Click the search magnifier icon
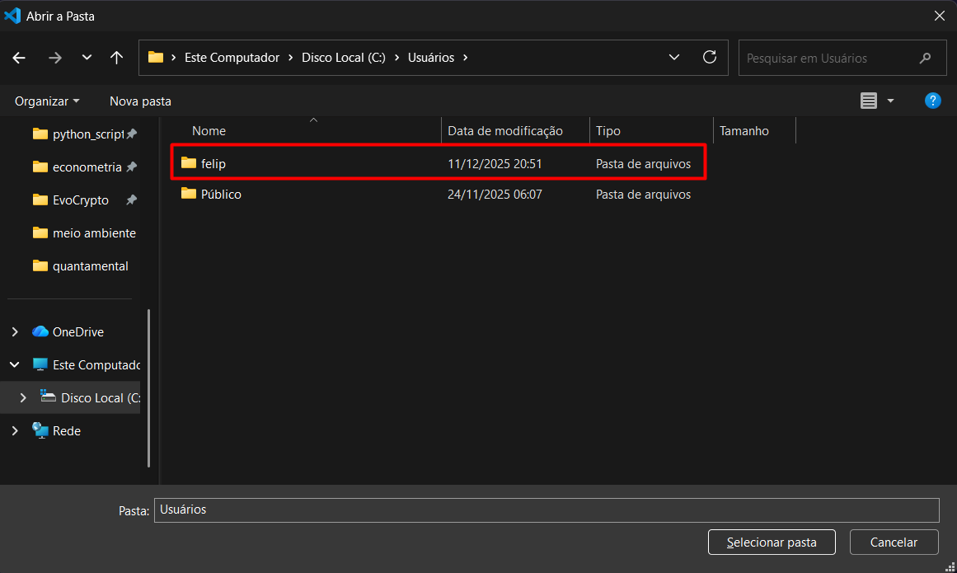The width and height of the screenshot is (957, 573). pyautogui.click(x=926, y=59)
